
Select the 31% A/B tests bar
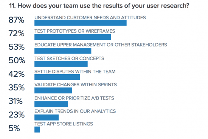[51, 104]
